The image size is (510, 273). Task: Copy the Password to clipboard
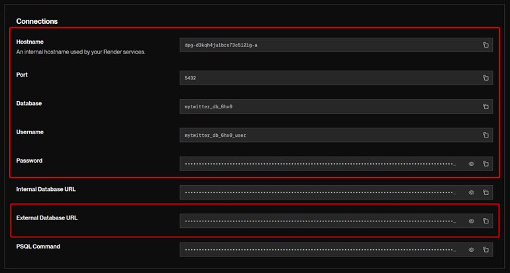click(x=485, y=164)
